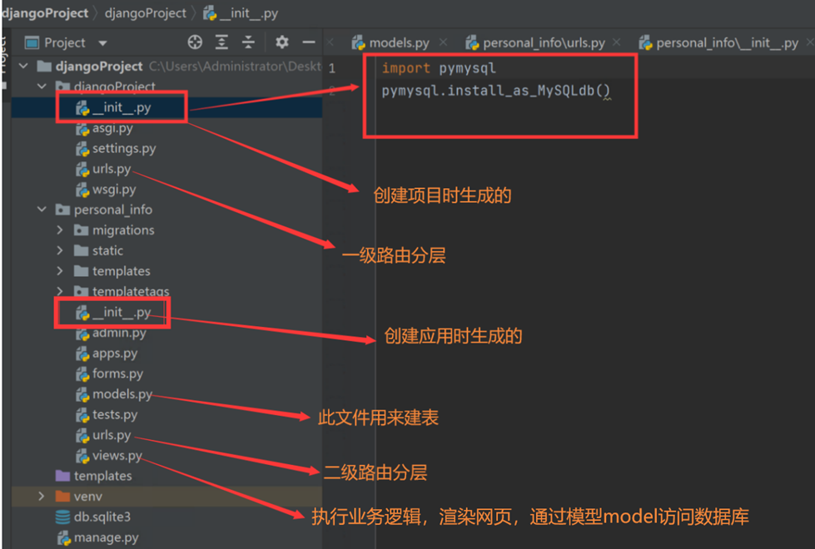The image size is (815, 549).
Task: Open tests.py in the project tree
Action: tap(107, 414)
